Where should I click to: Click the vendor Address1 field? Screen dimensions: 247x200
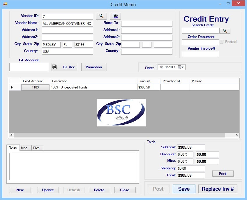[x=67, y=31]
